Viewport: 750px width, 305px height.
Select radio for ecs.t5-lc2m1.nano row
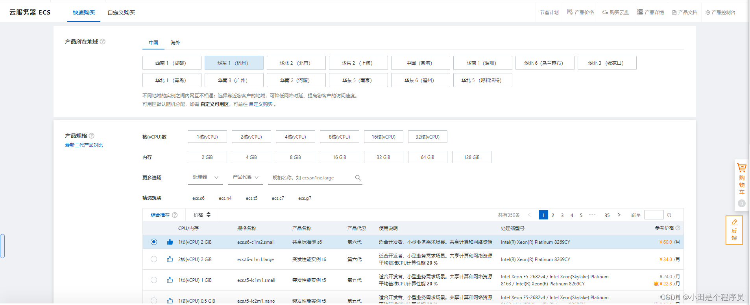click(x=154, y=301)
